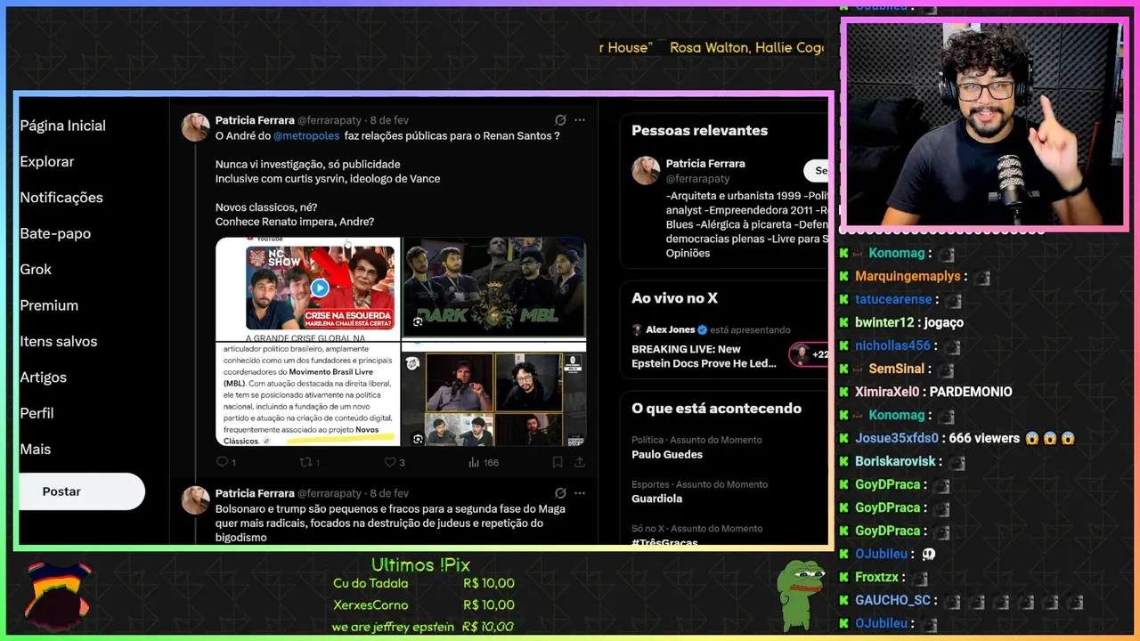Image resolution: width=1140 pixels, height=641 pixels.
Task: Open more options on Bolsonaro e trump tweet
Action: click(580, 493)
